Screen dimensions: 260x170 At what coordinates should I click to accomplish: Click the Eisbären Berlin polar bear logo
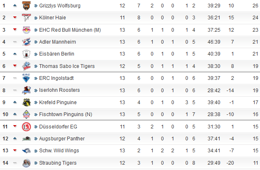[26, 54]
